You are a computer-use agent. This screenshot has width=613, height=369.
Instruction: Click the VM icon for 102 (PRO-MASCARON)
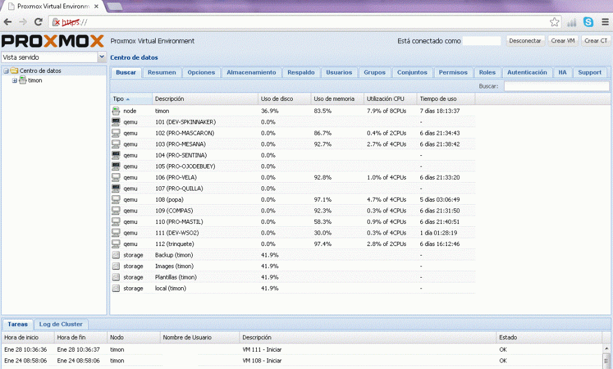click(116, 133)
